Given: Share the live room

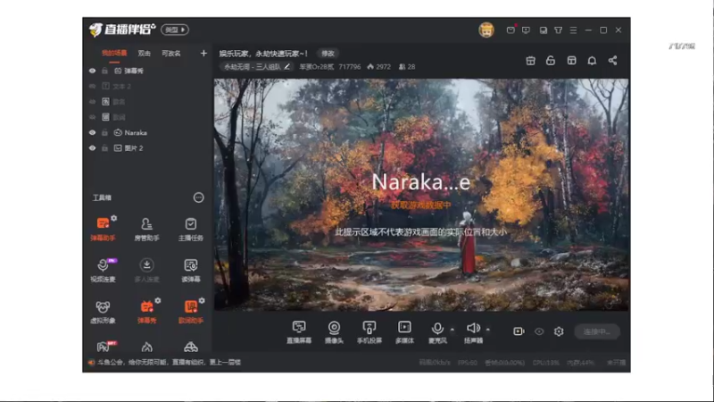Looking at the screenshot, I should [x=612, y=61].
